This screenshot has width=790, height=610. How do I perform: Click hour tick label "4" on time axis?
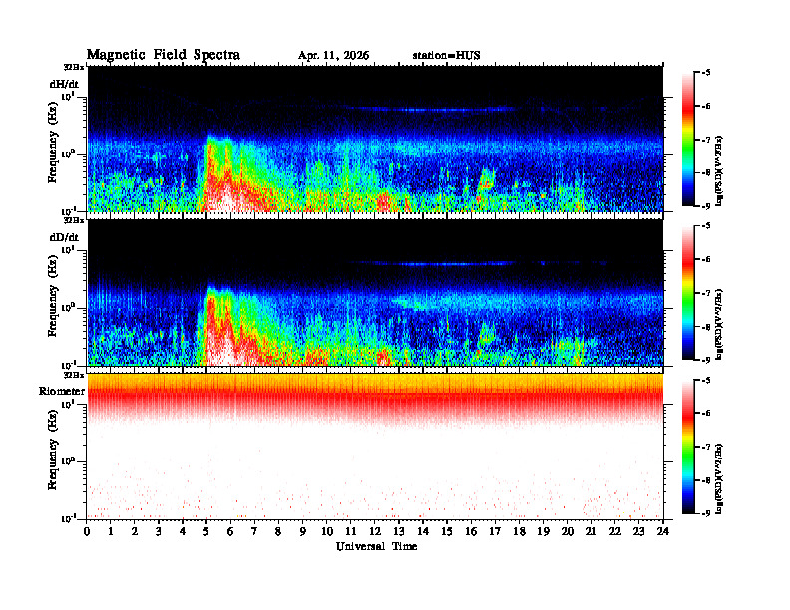[x=183, y=531]
